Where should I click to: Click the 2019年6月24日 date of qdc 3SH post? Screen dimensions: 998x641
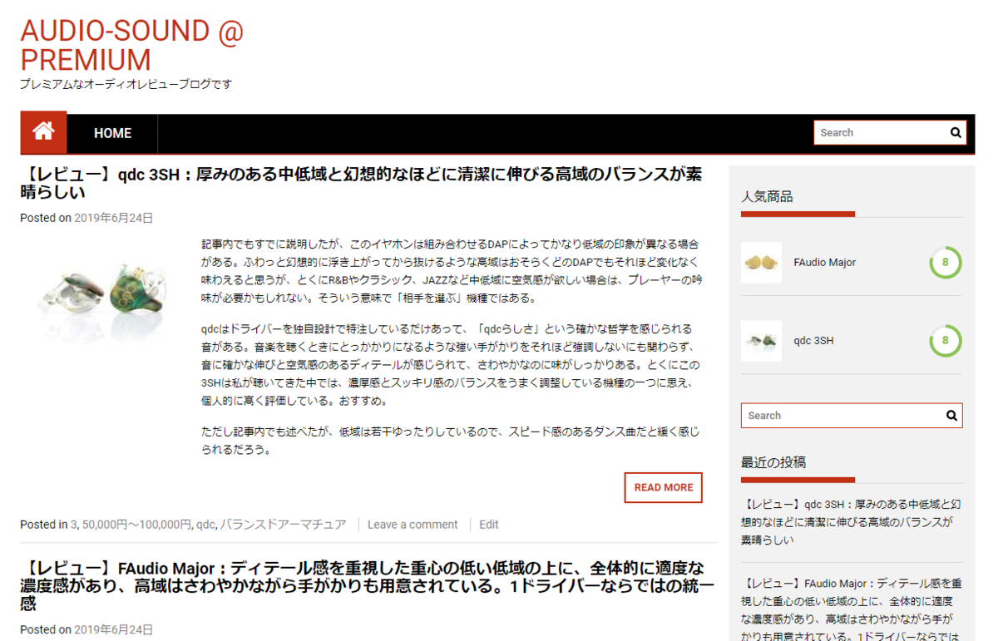113,219
